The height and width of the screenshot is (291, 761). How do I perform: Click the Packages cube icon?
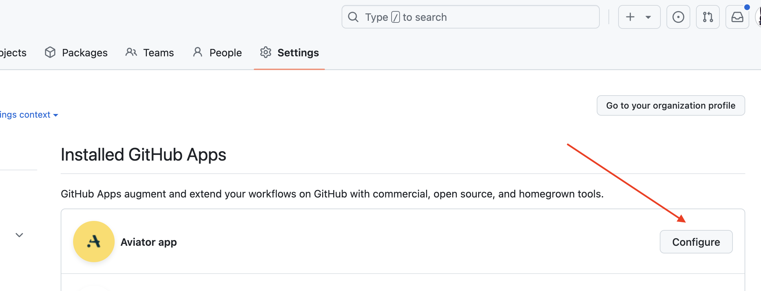point(50,53)
